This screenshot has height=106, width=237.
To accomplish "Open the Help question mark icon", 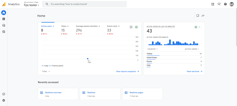I will (x=225, y=4).
